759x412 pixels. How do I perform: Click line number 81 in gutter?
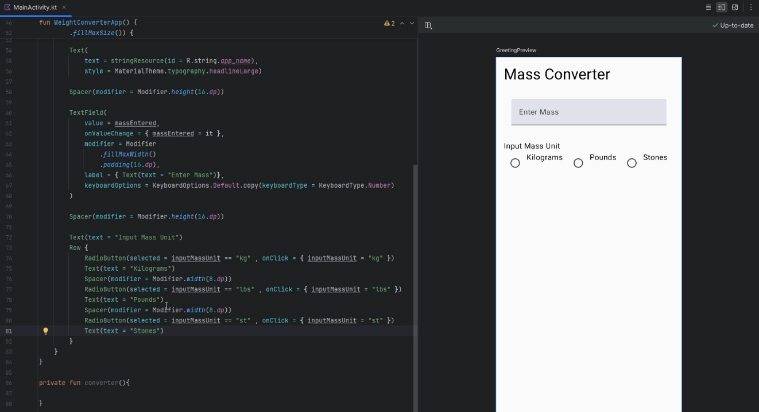(9, 331)
